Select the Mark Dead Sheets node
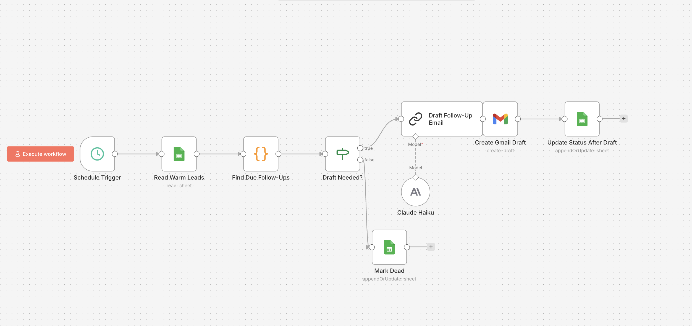This screenshot has width=692, height=326. [x=389, y=247]
